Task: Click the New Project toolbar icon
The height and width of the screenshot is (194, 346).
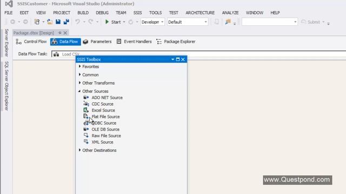Action: tap(37, 22)
